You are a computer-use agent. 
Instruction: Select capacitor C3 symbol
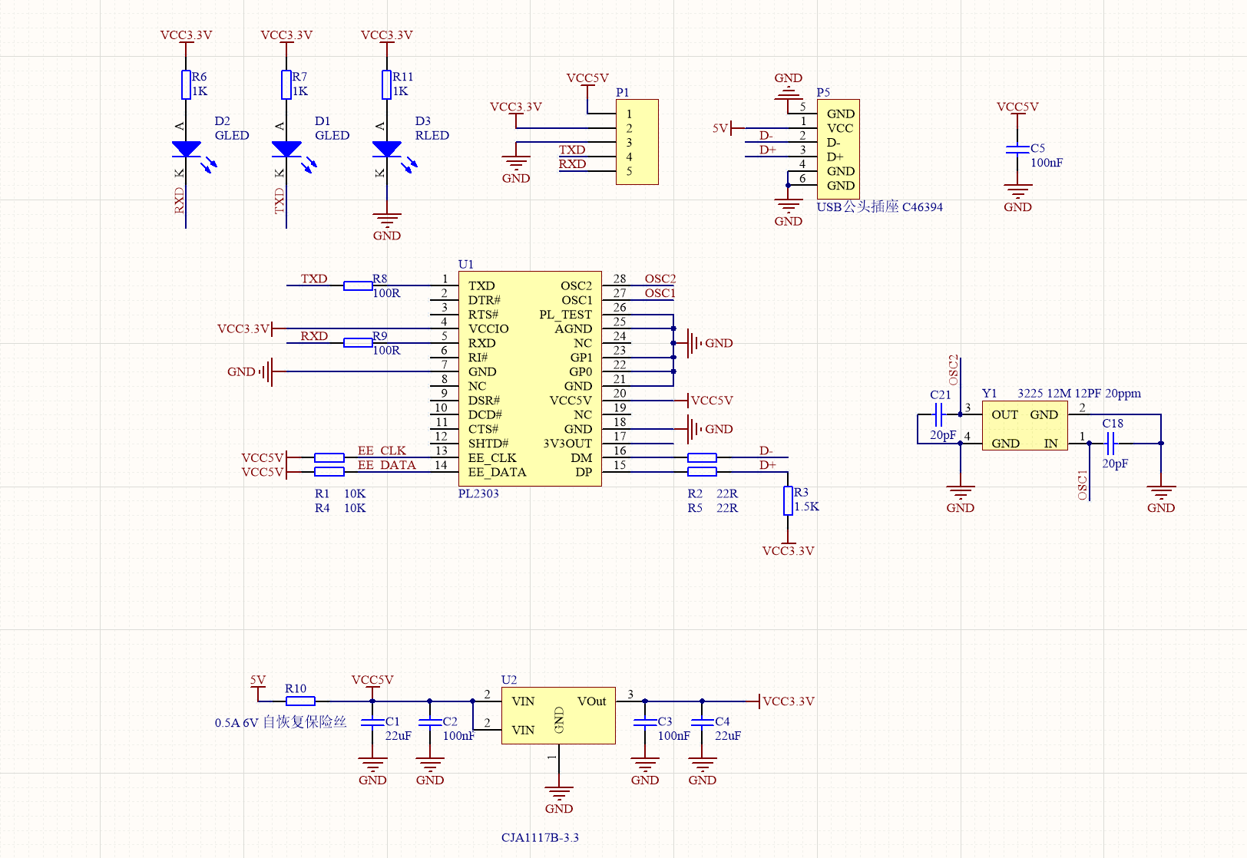[x=645, y=722]
